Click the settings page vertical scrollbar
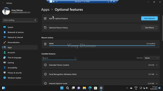Image resolution: width=163 pixels, height=91 pixels. click(x=162, y=28)
